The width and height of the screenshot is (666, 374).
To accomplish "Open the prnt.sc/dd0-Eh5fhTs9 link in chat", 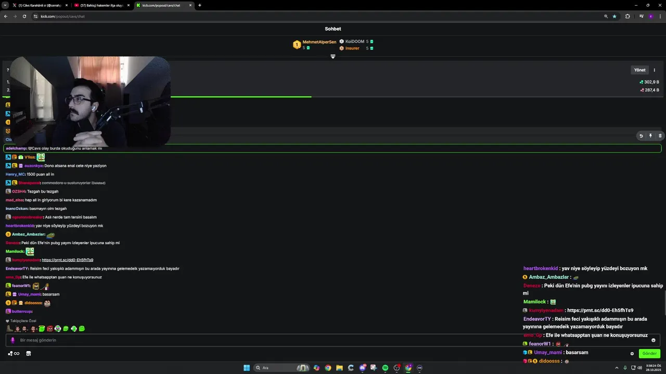I will click(68, 260).
